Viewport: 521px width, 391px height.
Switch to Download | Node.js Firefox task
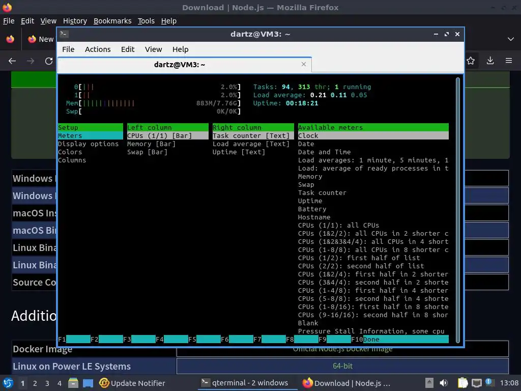click(x=347, y=383)
